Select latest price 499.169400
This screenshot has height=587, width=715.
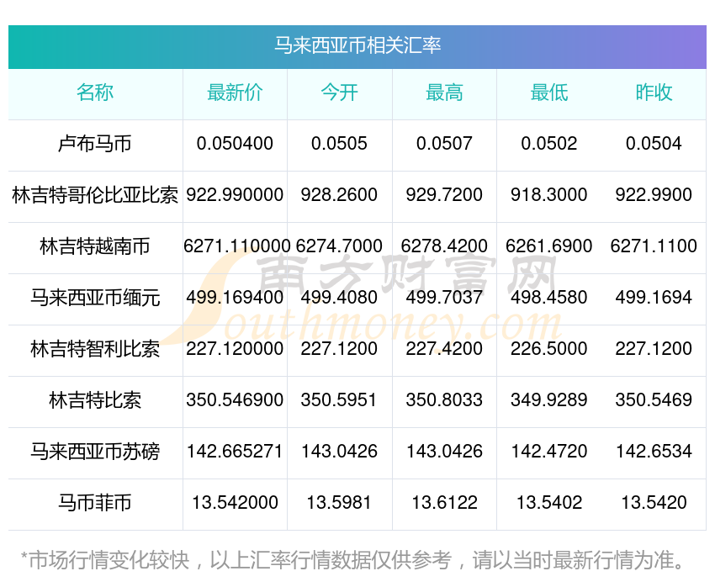click(x=235, y=298)
